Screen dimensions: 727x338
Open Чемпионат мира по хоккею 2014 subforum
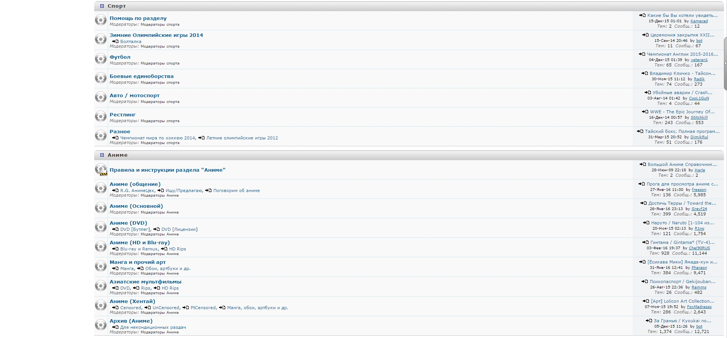pos(157,138)
